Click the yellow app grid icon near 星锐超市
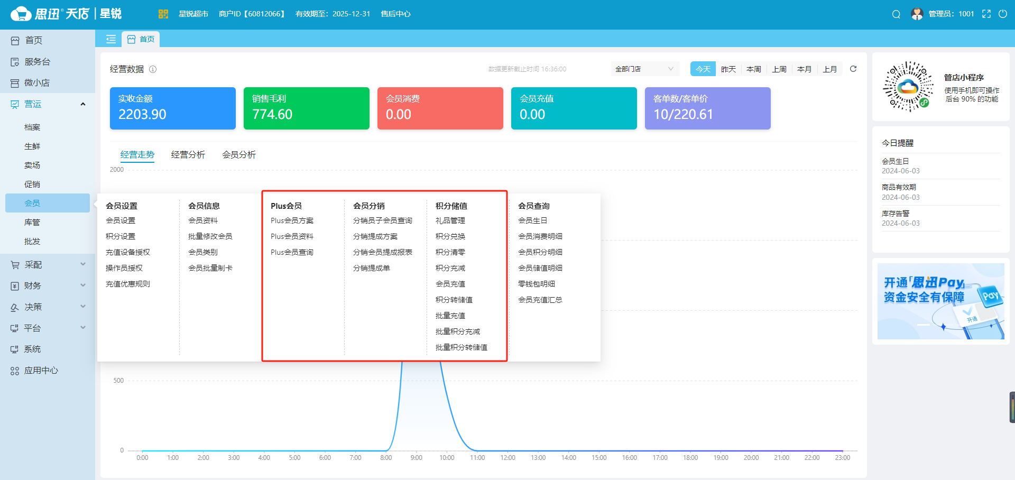 pyautogui.click(x=163, y=14)
